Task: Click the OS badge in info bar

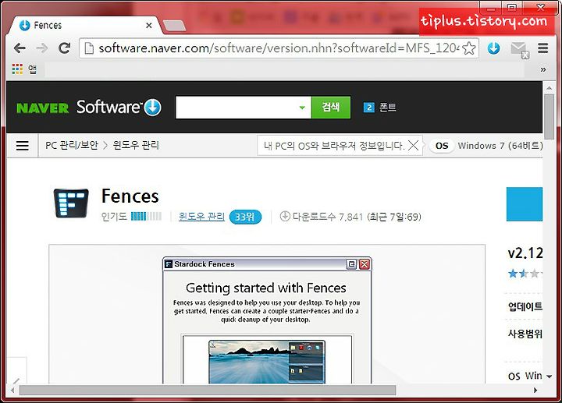Action: pos(442,146)
